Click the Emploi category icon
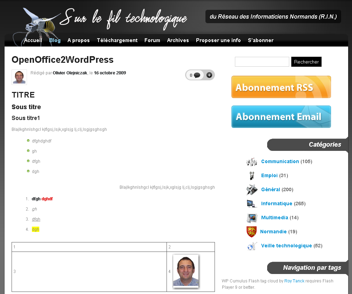This screenshot has width=352, height=294. click(x=252, y=176)
